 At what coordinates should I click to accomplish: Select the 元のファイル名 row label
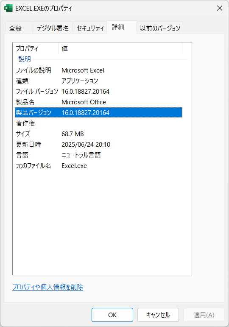pos(34,165)
